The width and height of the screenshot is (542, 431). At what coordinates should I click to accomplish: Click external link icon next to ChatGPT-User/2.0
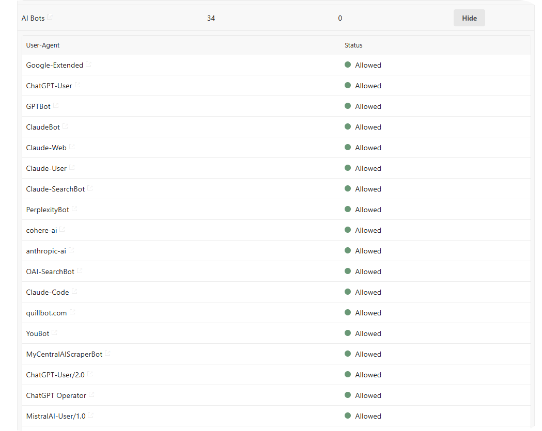point(90,374)
